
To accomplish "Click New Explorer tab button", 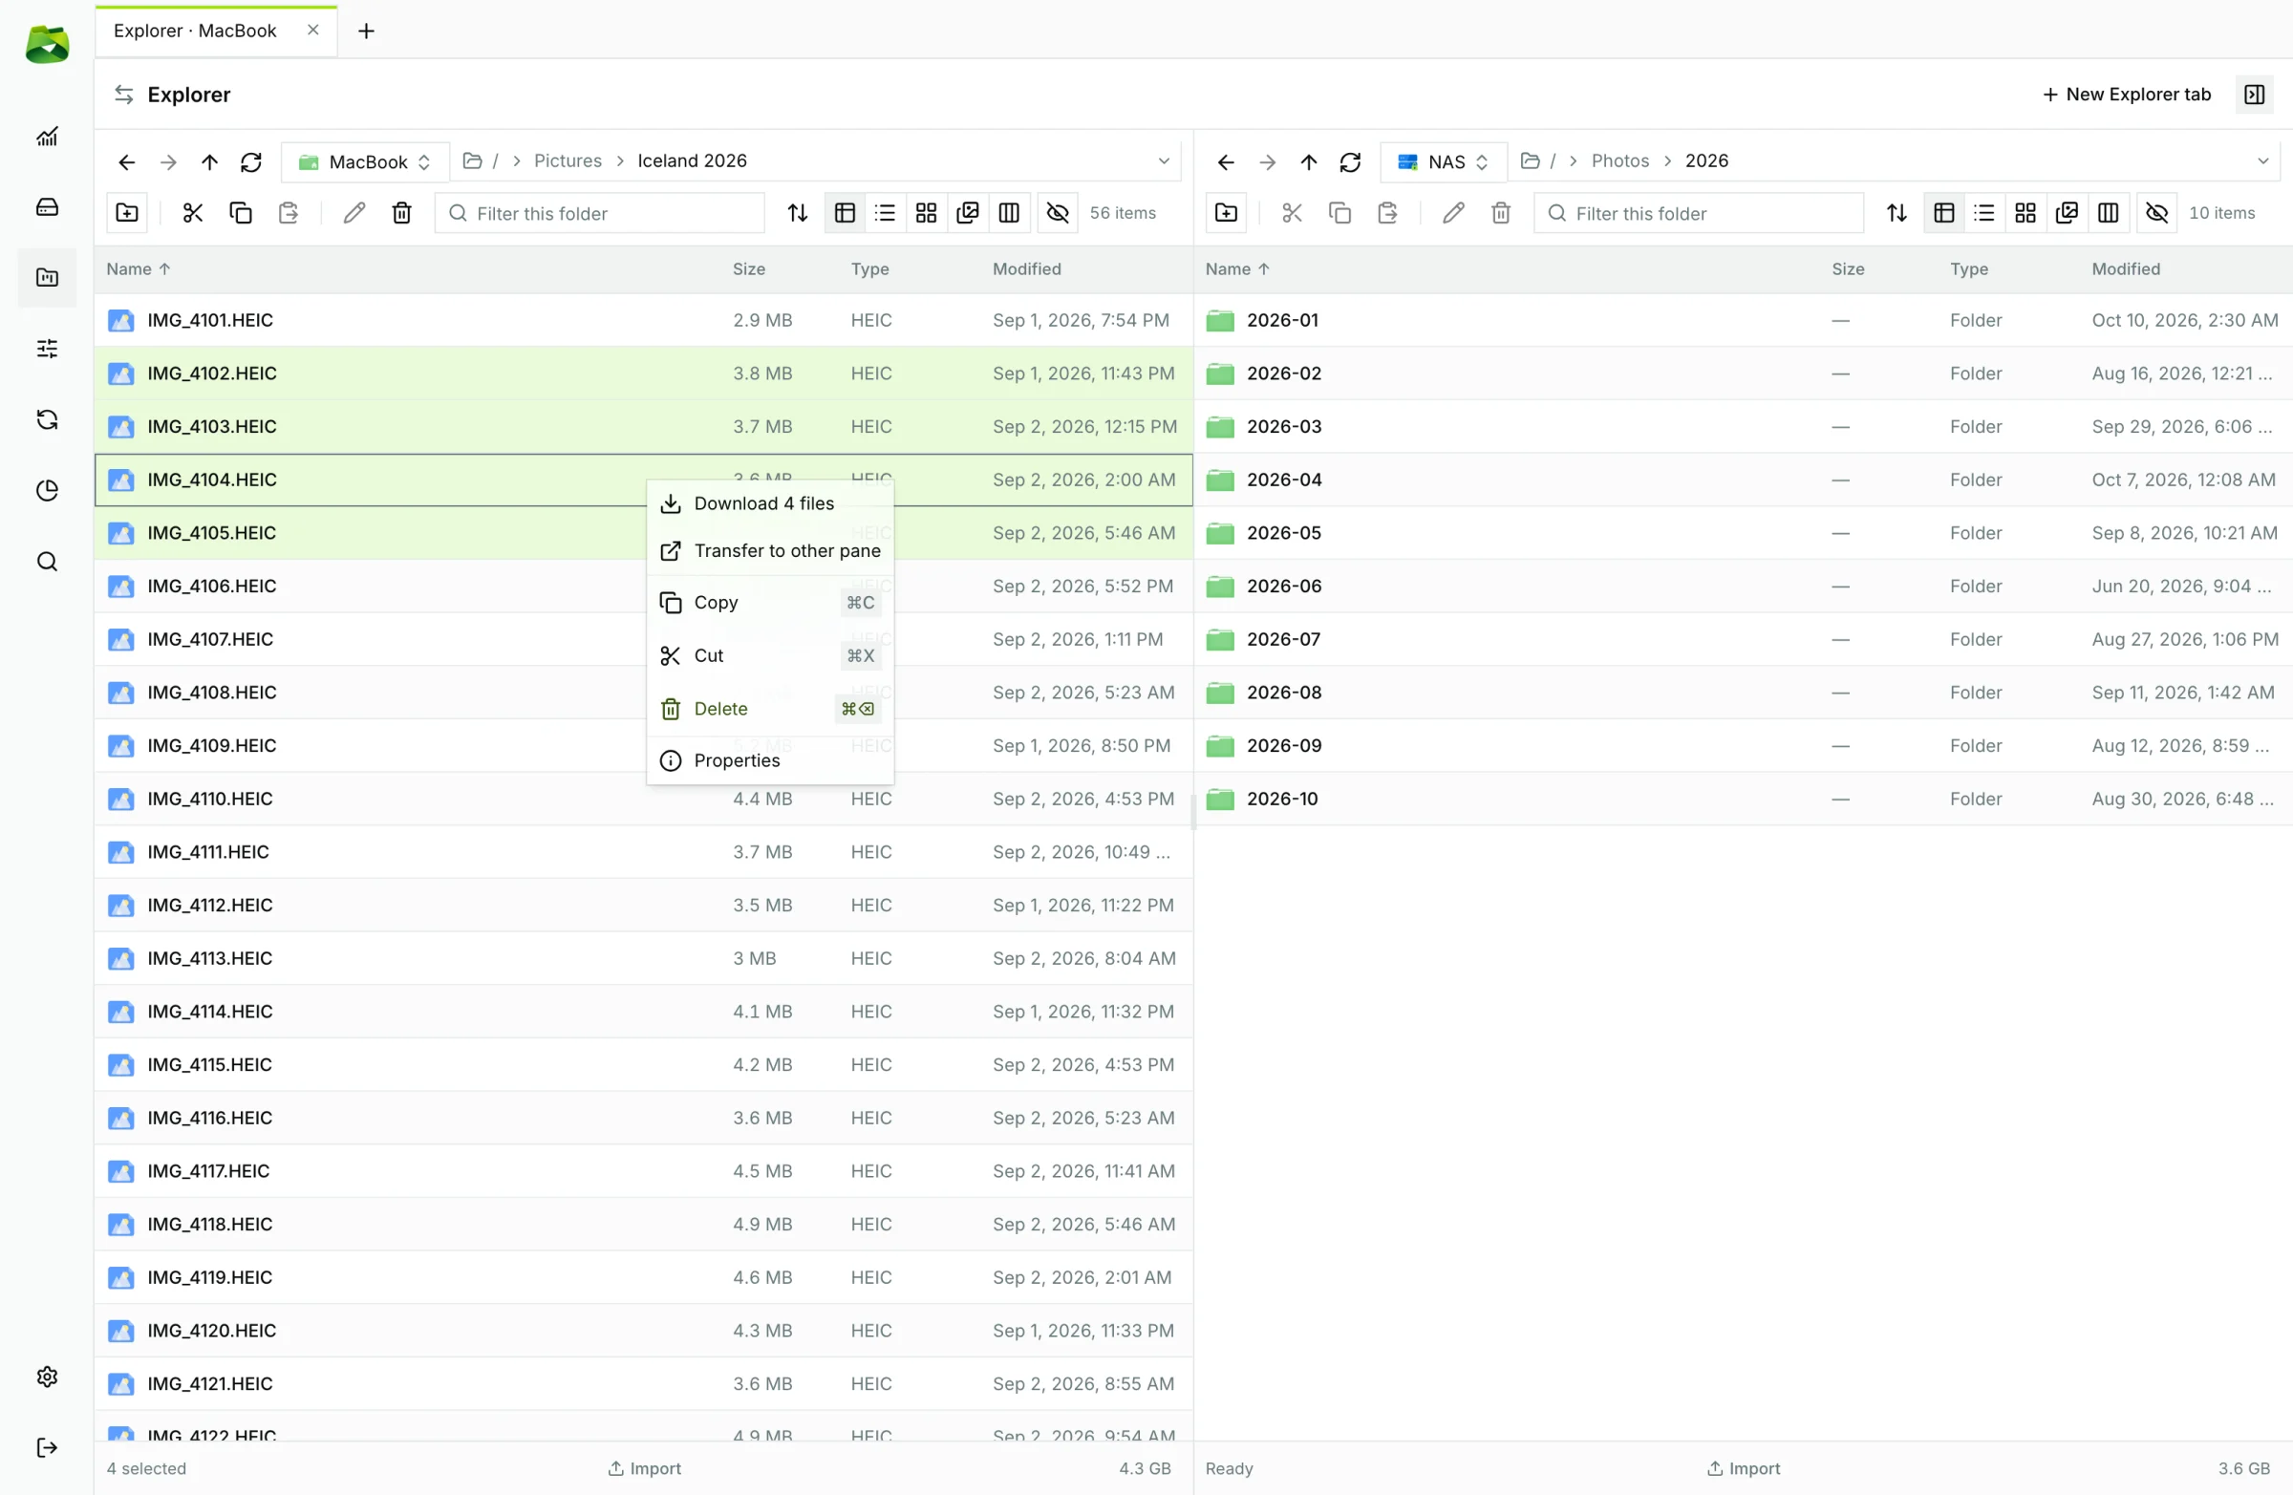I will coord(2127,95).
